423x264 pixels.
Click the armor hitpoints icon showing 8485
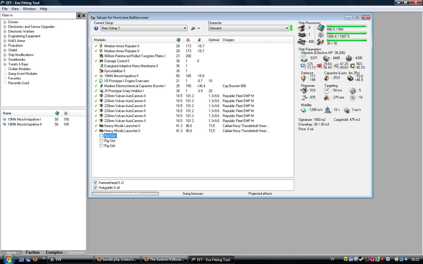point(326,58)
